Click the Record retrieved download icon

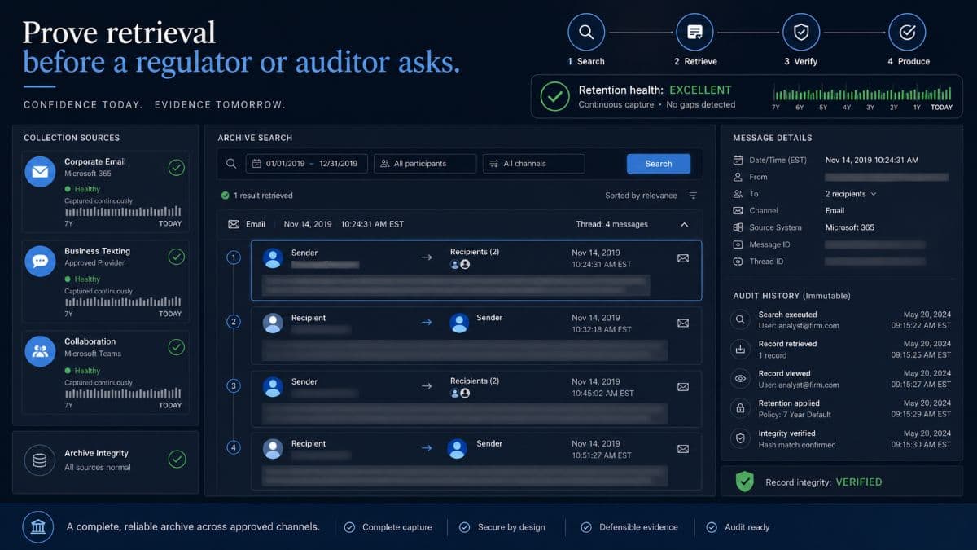(740, 350)
